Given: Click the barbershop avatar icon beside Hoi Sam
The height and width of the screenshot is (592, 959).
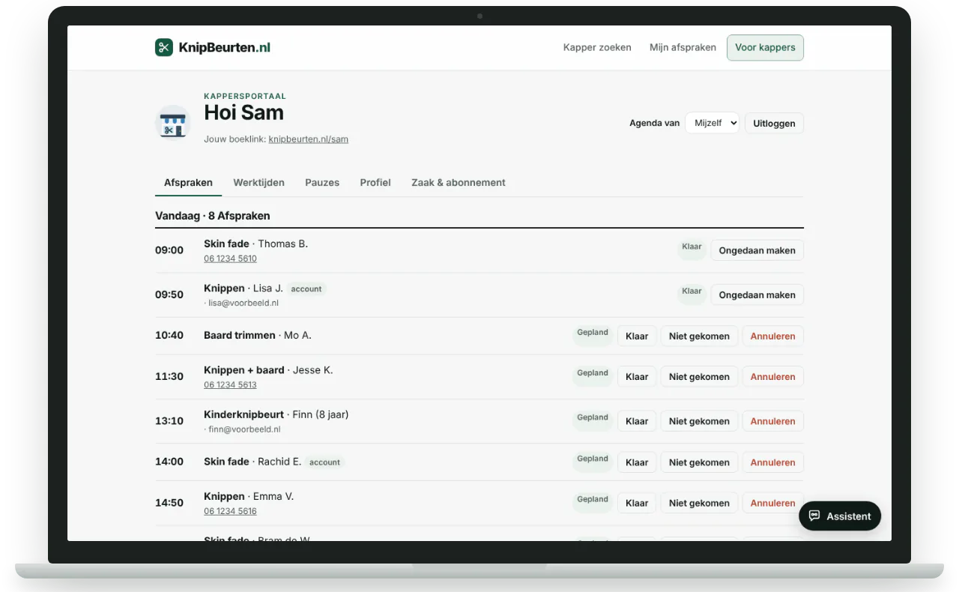Looking at the screenshot, I should (173, 123).
